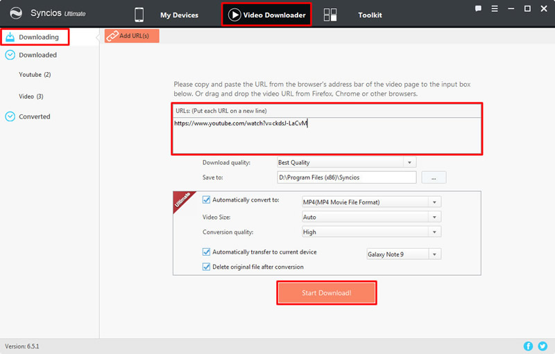Click the Converted check-circle icon
Image resolution: width=555 pixels, height=354 pixels.
[10, 116]
